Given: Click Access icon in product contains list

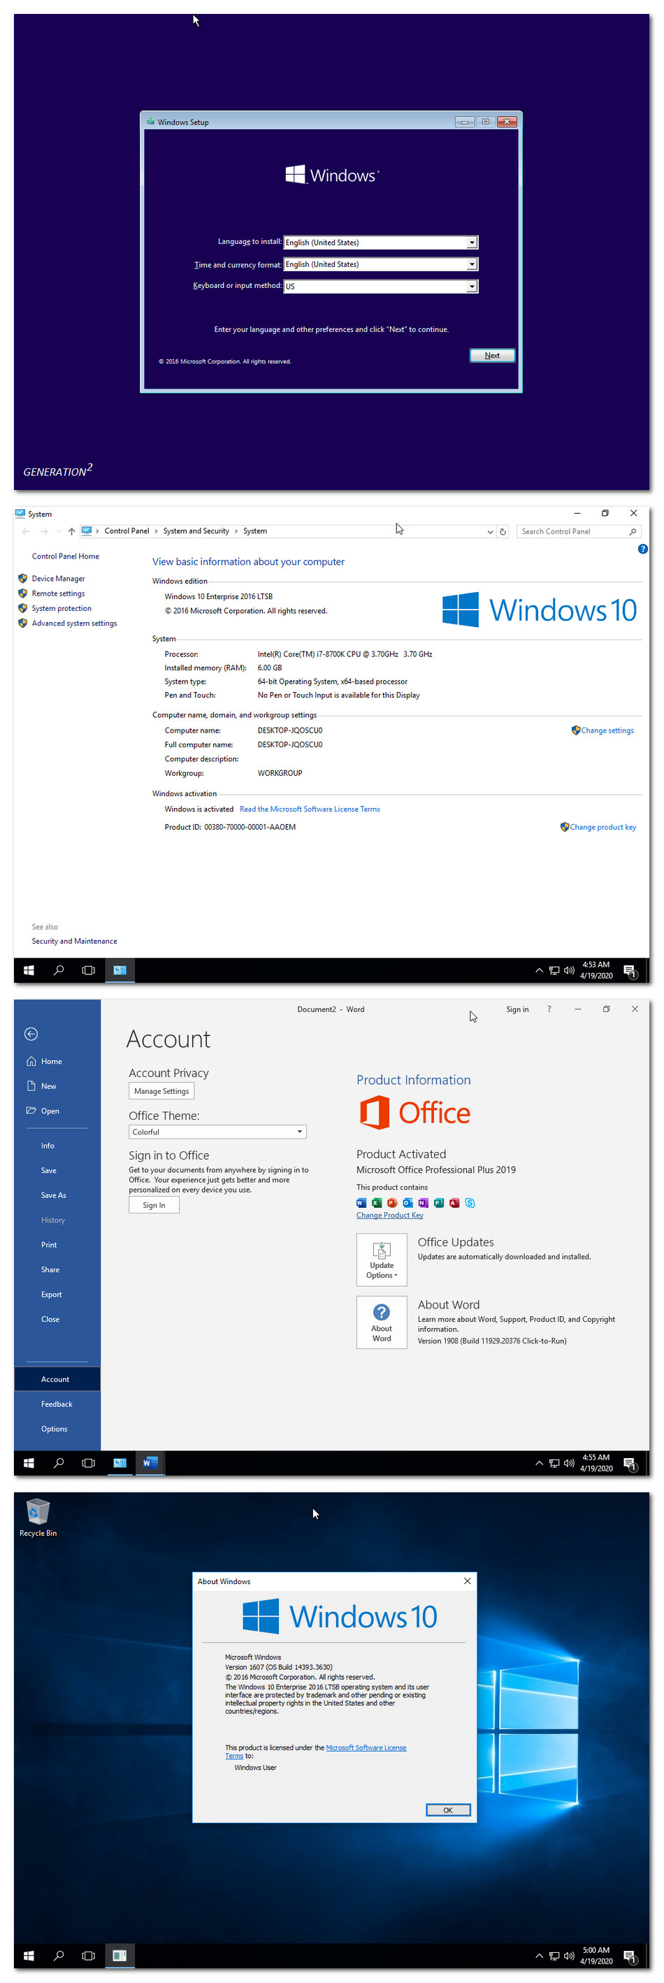Looking at the screenshot, I should click(x=454, y=1202).
